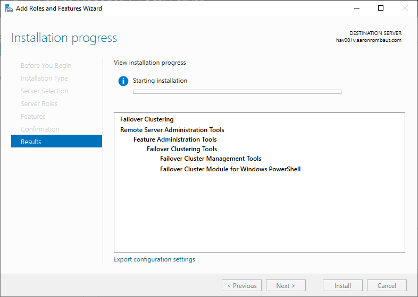418x297 pixels.
Task: Maximize the wizard window
Action: (x=381, y=8)
